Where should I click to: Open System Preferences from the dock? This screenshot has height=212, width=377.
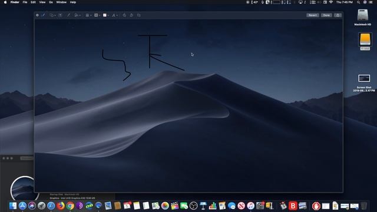260,206
